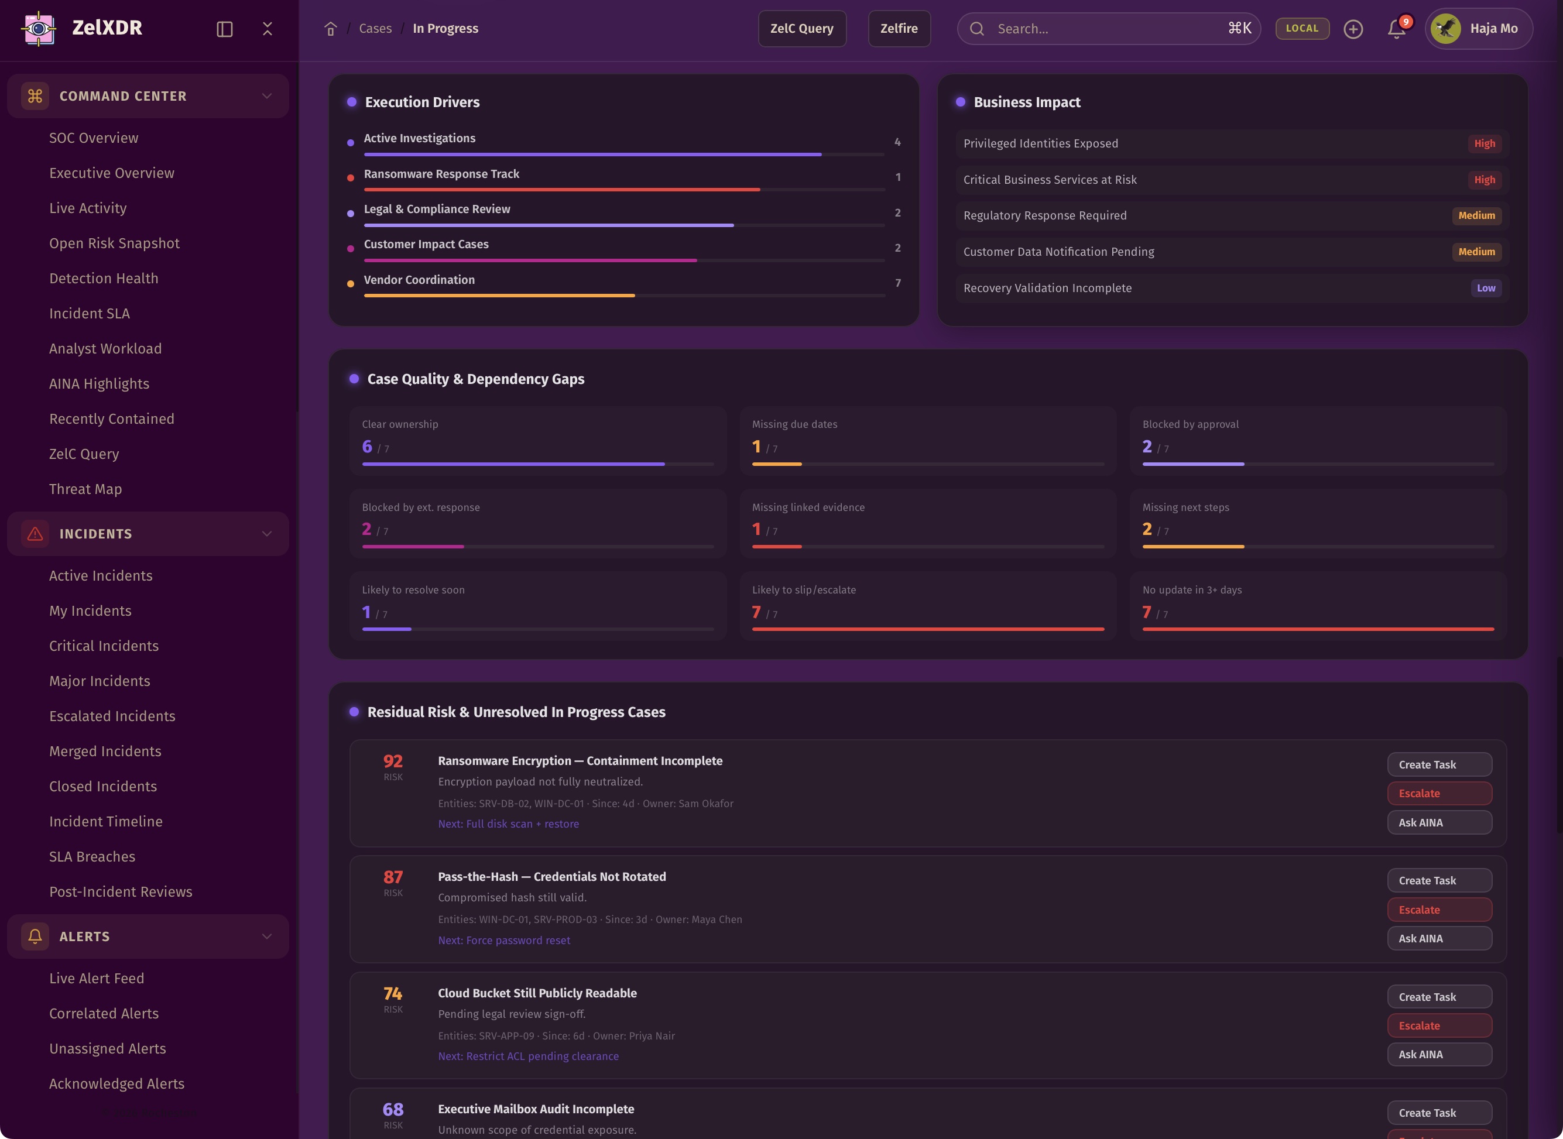
Task: Collapse the Command Center section chevron
Action: point(267,96)
